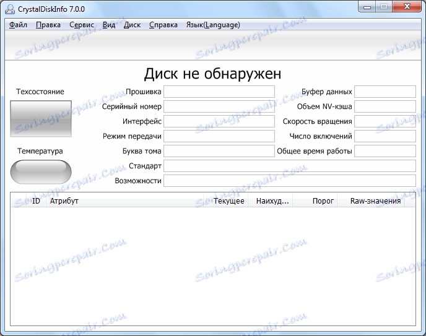Click the Техсостояние health status button

pos(41,119)
